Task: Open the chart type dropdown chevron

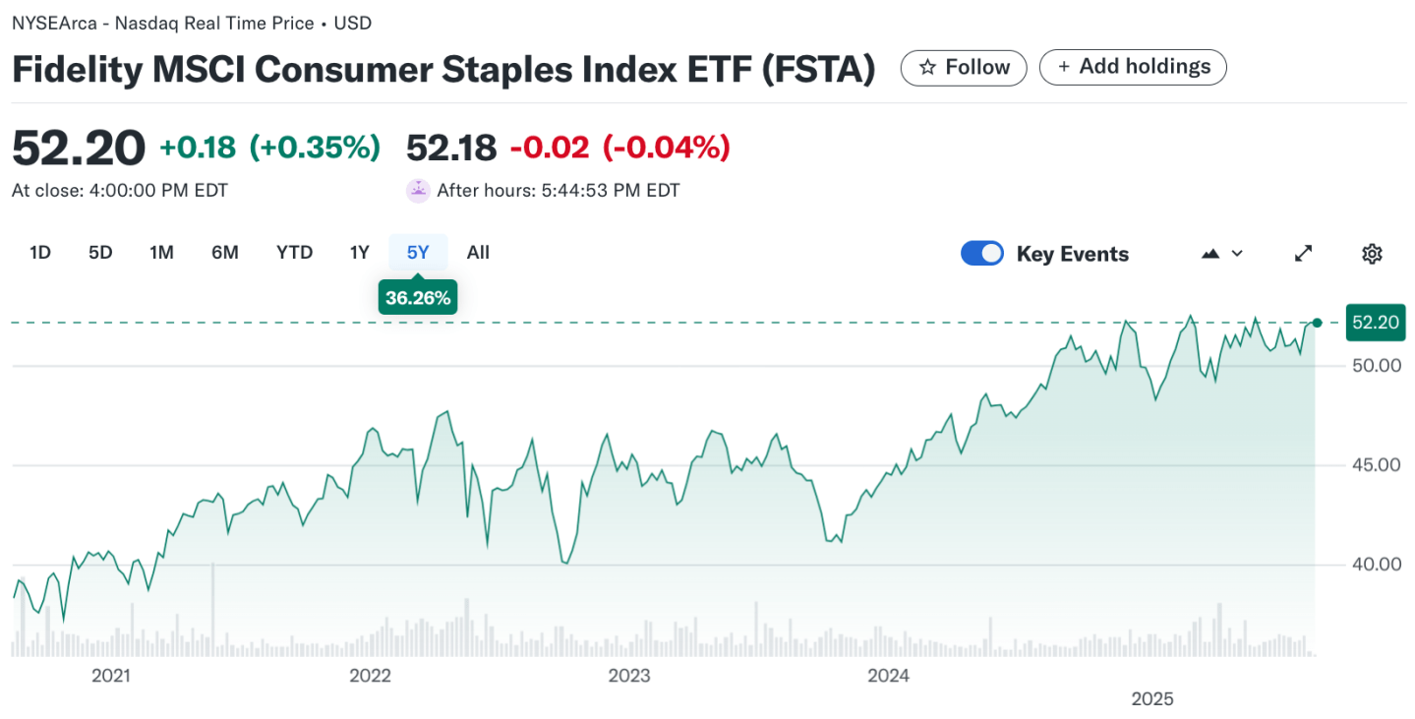Action: 1237,253
